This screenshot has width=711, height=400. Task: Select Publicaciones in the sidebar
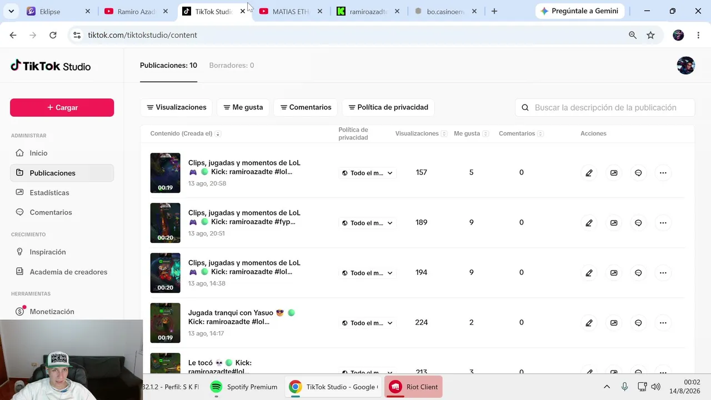(62, 173)
